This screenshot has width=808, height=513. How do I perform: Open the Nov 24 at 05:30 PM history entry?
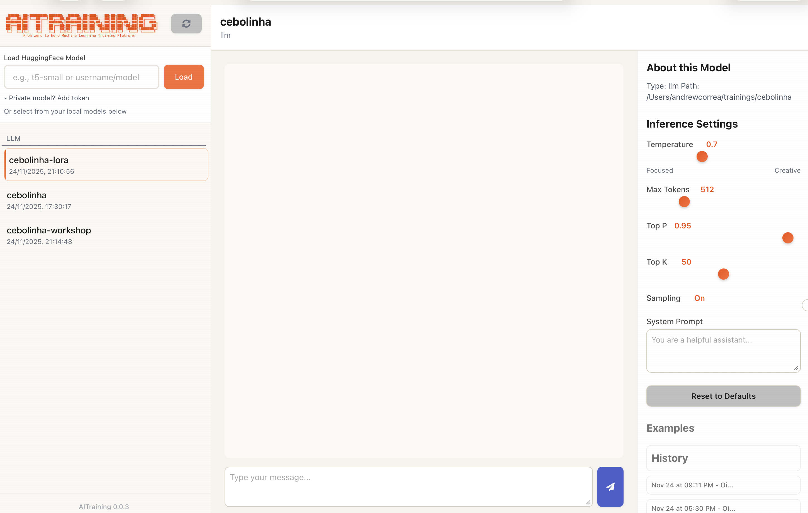(x=723, y=508)
